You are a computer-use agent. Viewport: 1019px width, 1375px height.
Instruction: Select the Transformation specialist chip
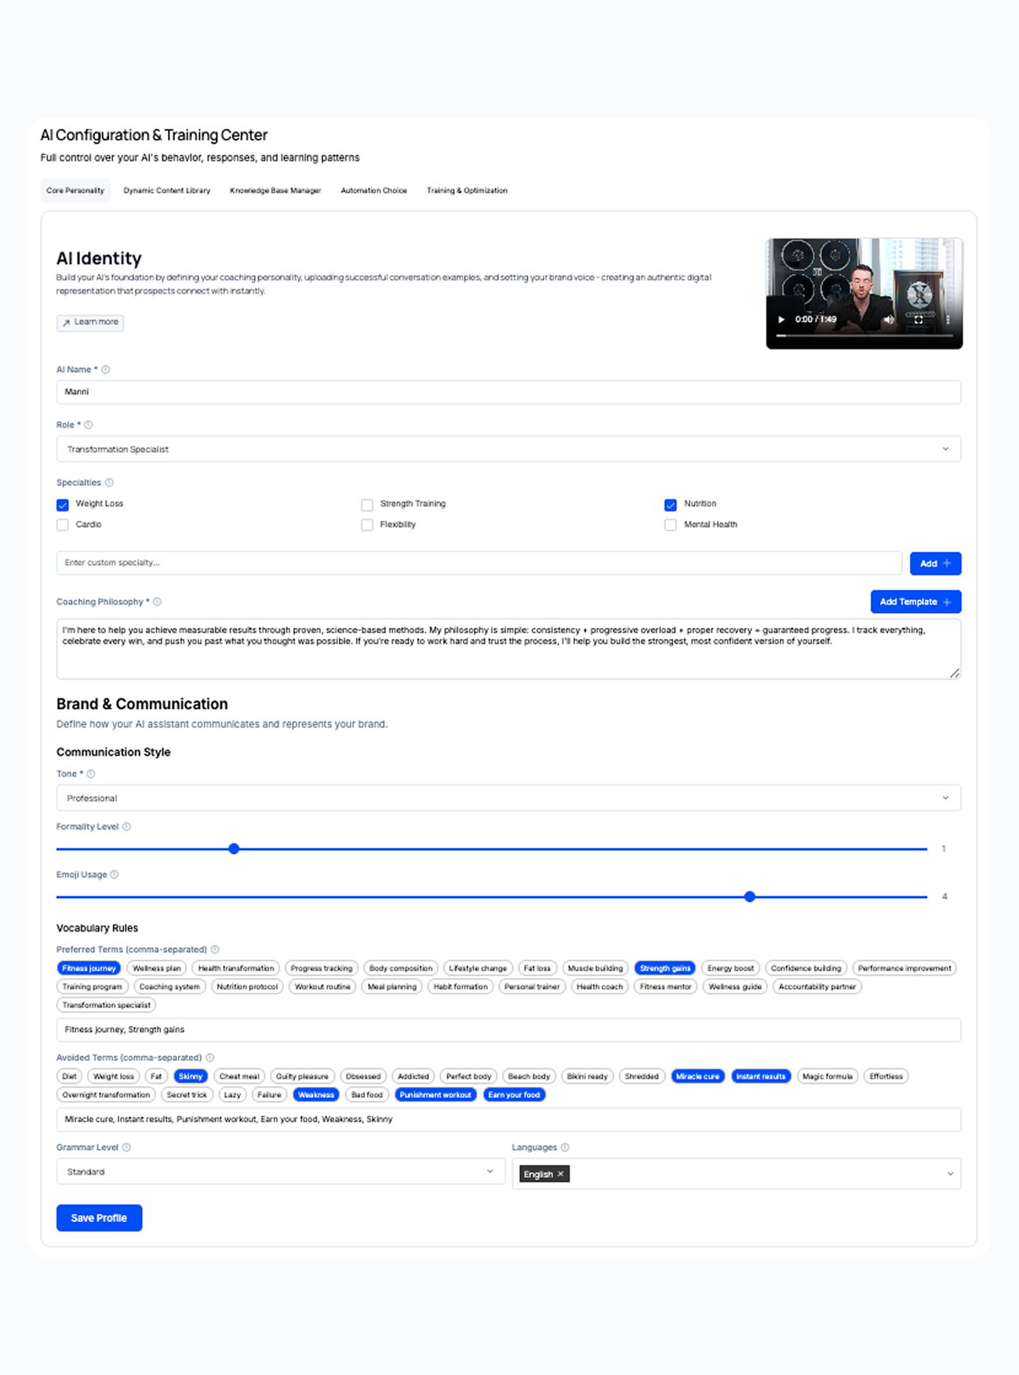click(x=107, y=1005)
